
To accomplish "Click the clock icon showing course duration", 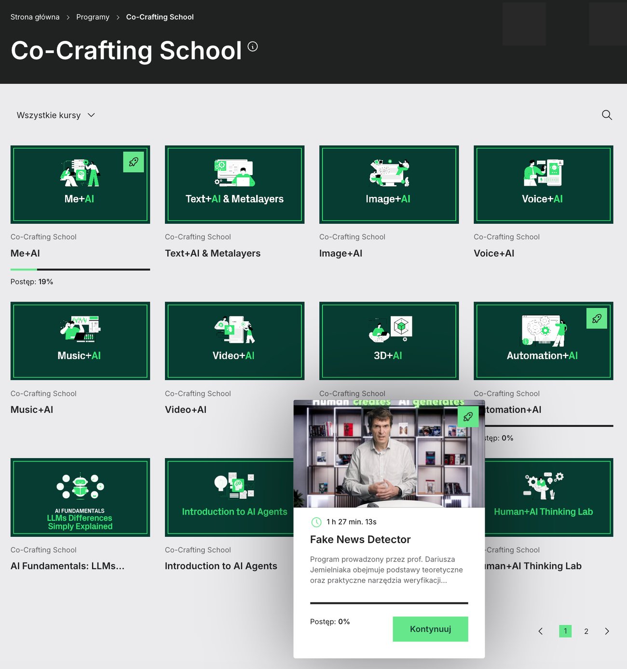I will (x=317, y=521).
